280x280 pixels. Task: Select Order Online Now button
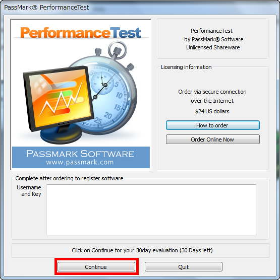tap(213, 139)
